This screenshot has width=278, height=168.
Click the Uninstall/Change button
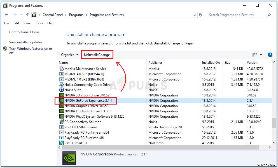click(x=97, y=55)
